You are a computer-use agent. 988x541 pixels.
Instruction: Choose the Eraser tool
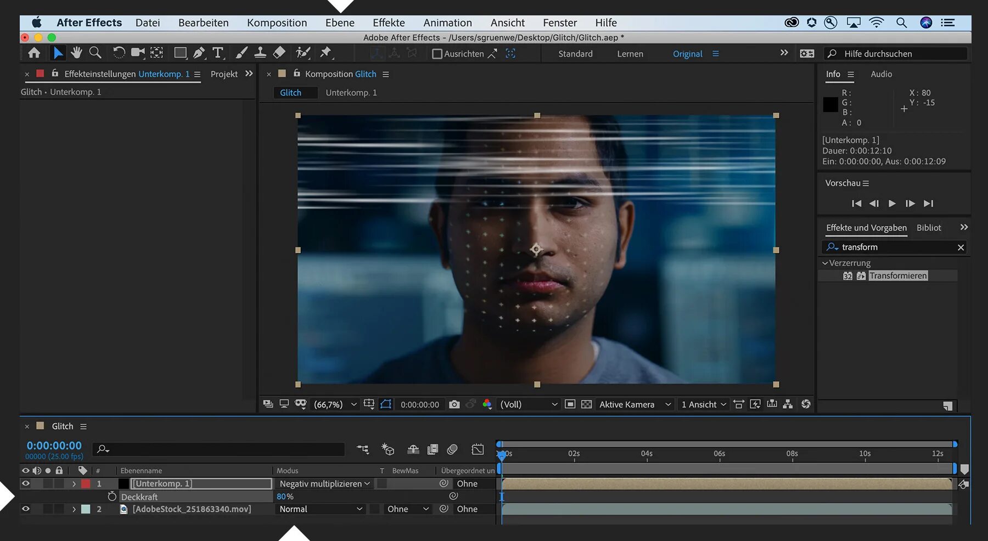click(x=279, y=53)
